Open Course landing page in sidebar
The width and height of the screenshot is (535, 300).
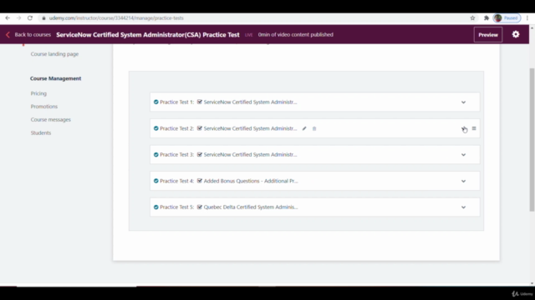(x=54, y=54)
